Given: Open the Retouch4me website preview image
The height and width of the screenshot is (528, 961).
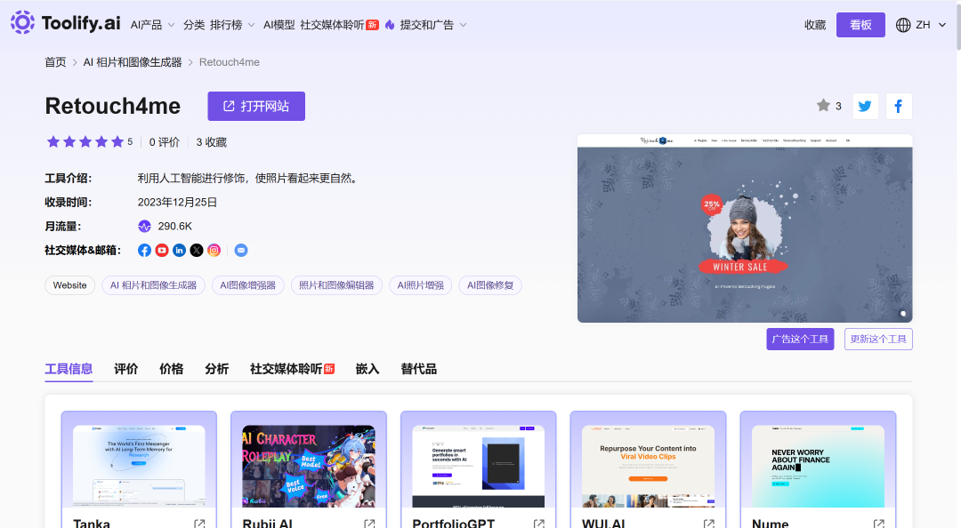Looking at the screenshot, I should (745, 228).
